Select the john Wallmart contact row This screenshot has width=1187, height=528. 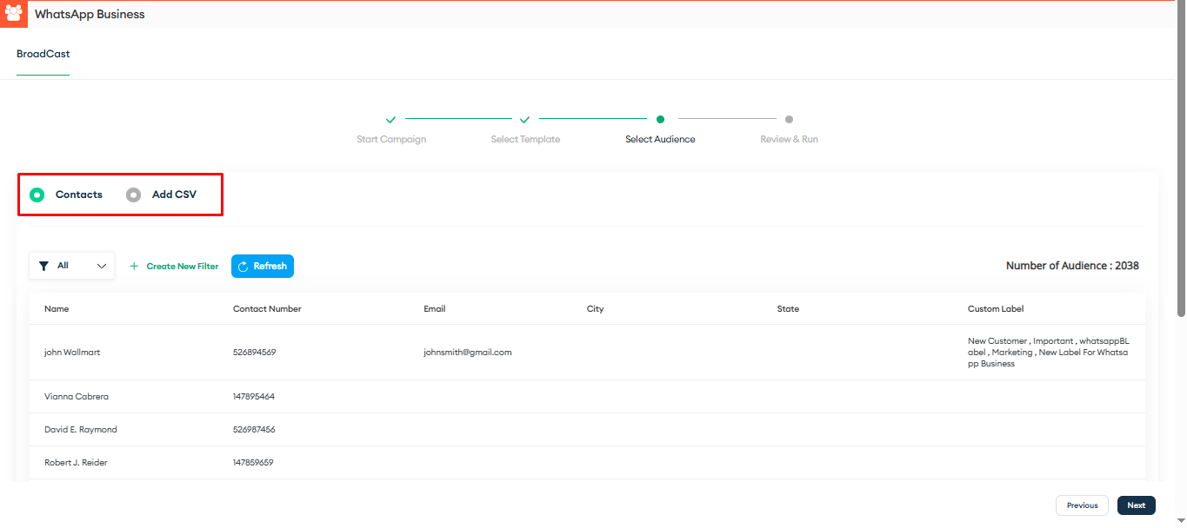point(587,353)
